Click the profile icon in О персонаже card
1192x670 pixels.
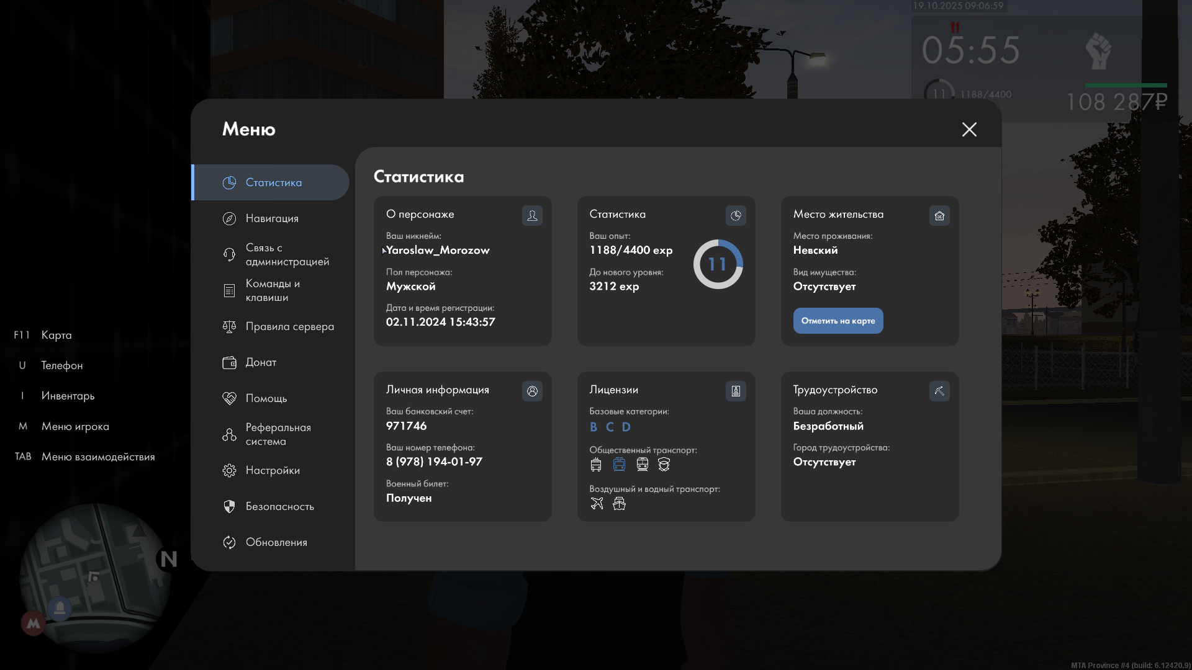(x=532, y=215)
